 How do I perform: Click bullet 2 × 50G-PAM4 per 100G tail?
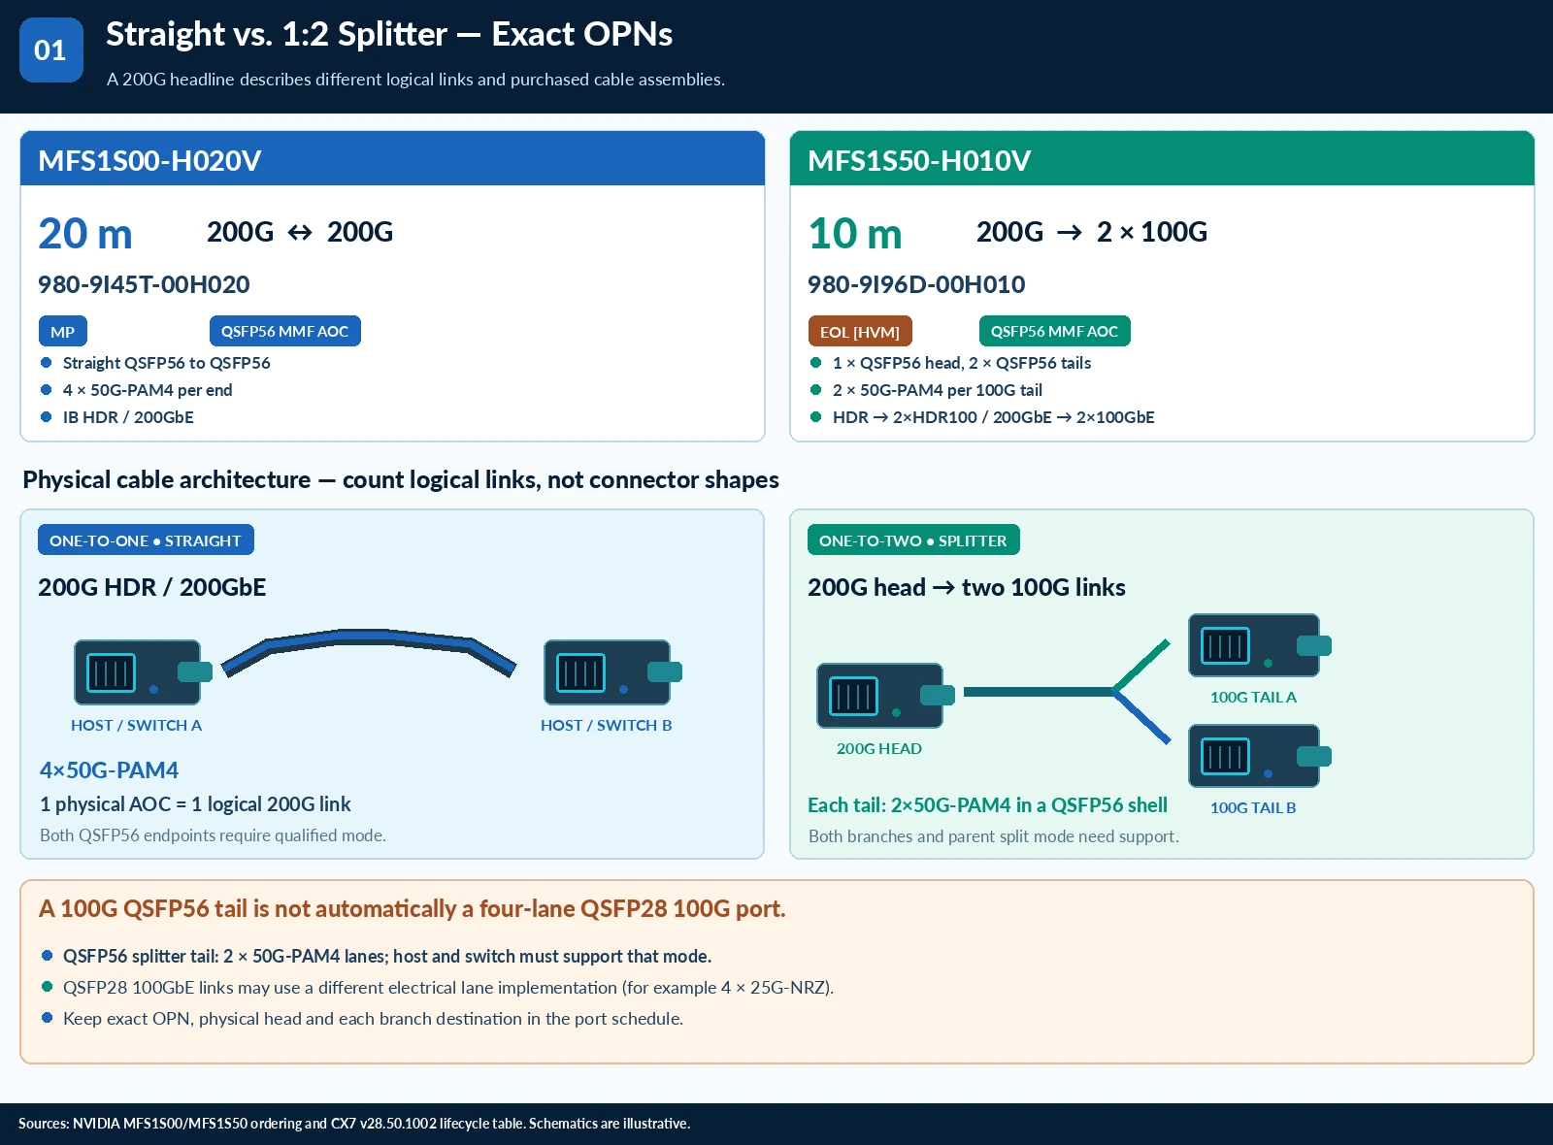927,390
